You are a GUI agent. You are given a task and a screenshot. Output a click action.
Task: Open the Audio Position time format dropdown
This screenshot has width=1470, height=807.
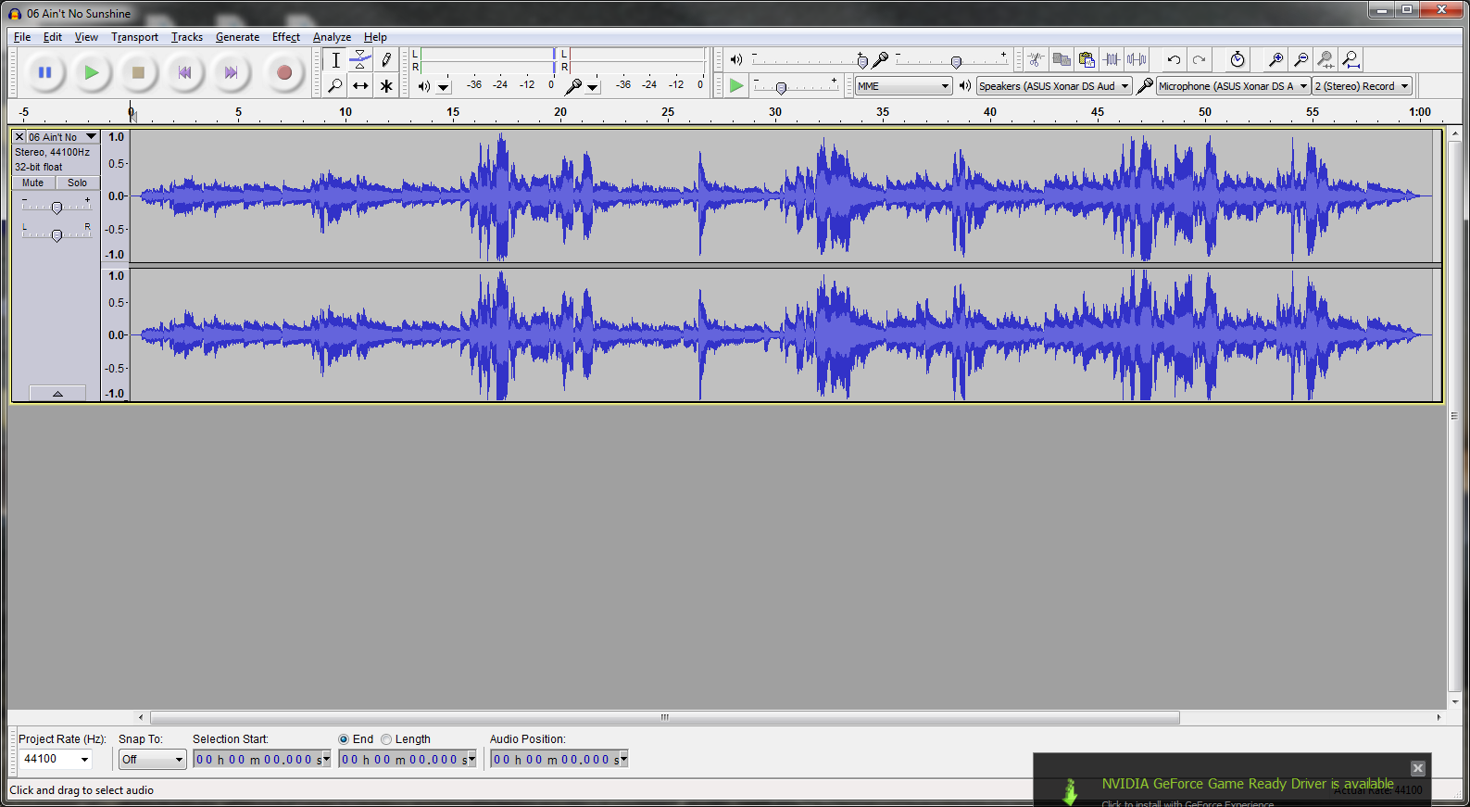coord(623,760)
